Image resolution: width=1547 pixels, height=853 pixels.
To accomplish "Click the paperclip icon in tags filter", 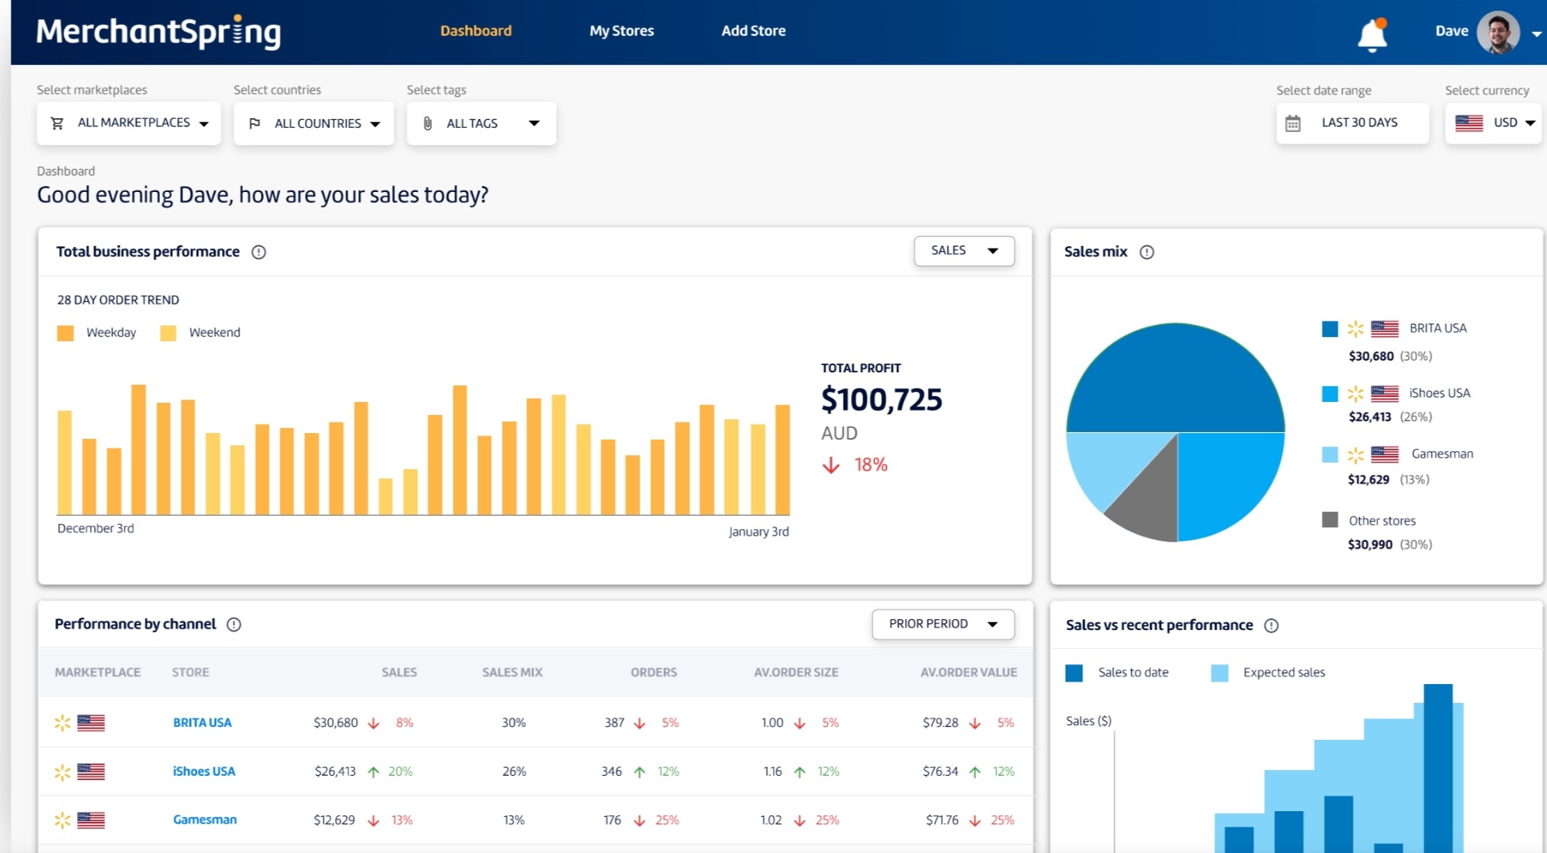I will (427, 123).
